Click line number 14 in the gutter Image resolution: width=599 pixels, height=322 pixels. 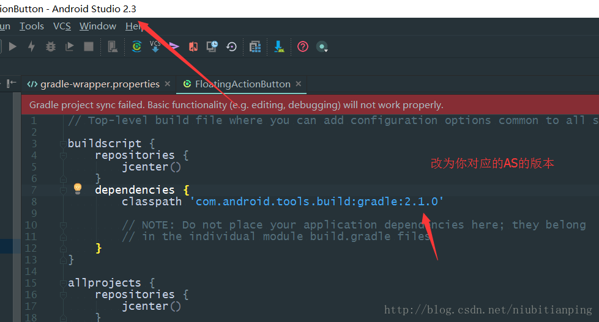point(31,271)
